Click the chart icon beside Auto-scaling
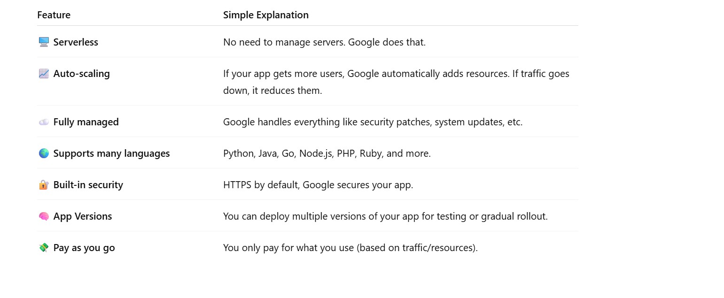 (x=44, y=74)
